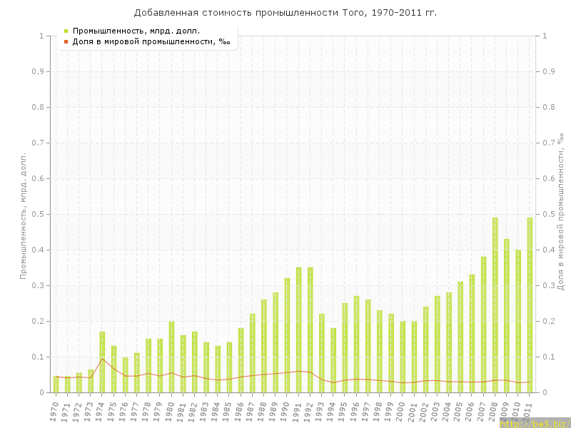Viewport: 571px width, 428px height.
Task: Click the green legend marker for Промышленность
Action: (66, 31)
